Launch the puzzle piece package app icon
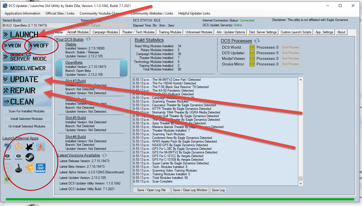 coord(30,168)
